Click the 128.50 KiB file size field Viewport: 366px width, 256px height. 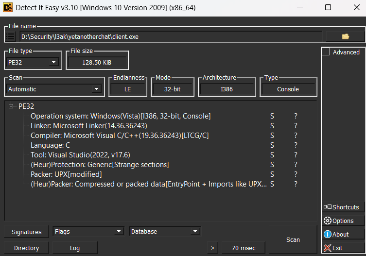click(x=97, y=63)
